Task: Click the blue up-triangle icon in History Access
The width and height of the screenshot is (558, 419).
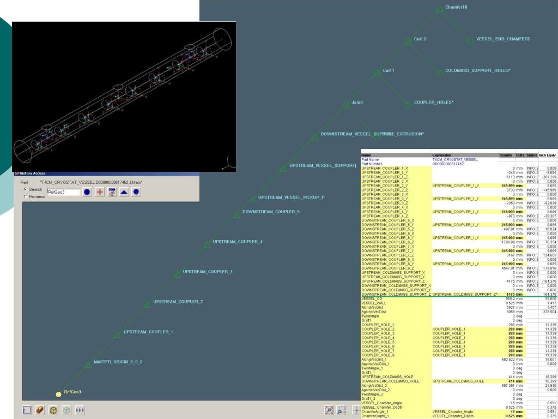Action: (124, 192)
